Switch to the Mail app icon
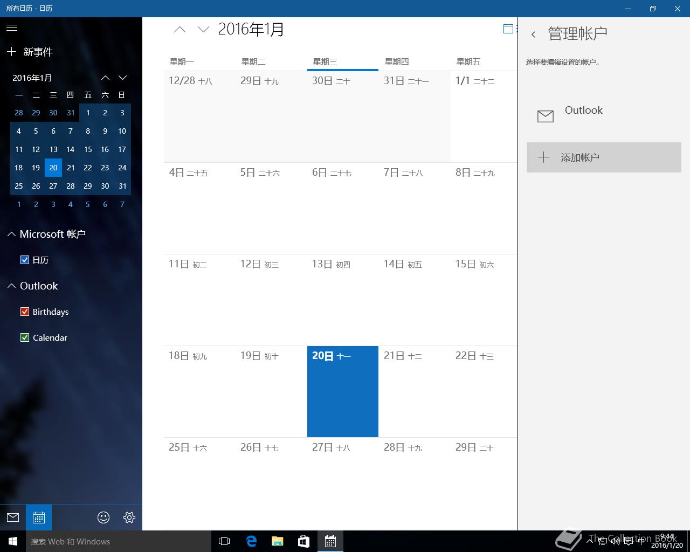 coord(13,517)
